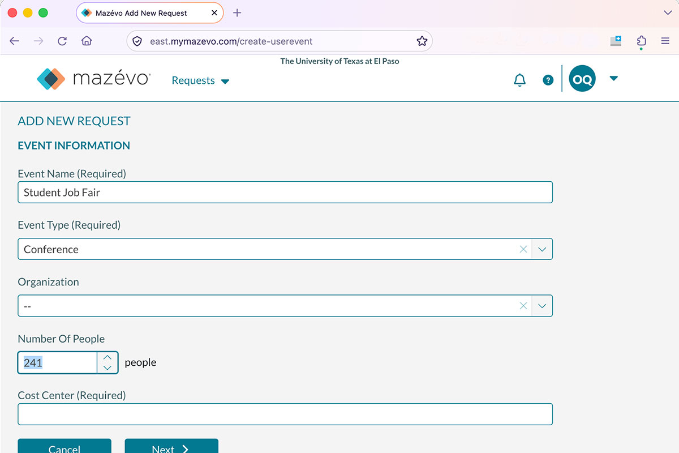Image resolution: width=679 pixels, height=453 pixels.
Task: Click the downloads toolbar icon
Action: tap(616, 41)
